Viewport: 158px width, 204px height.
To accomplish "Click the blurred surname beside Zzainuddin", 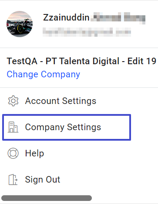I will click(x=118, y=18).
